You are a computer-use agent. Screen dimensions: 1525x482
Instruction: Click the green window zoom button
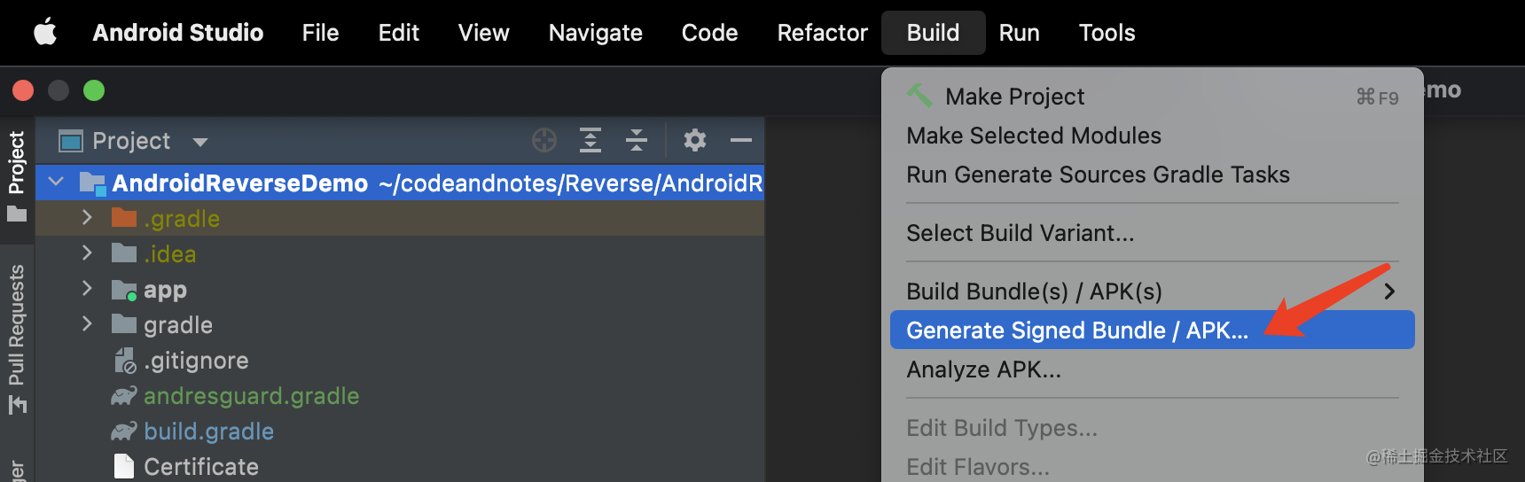[x=94, y=90]
